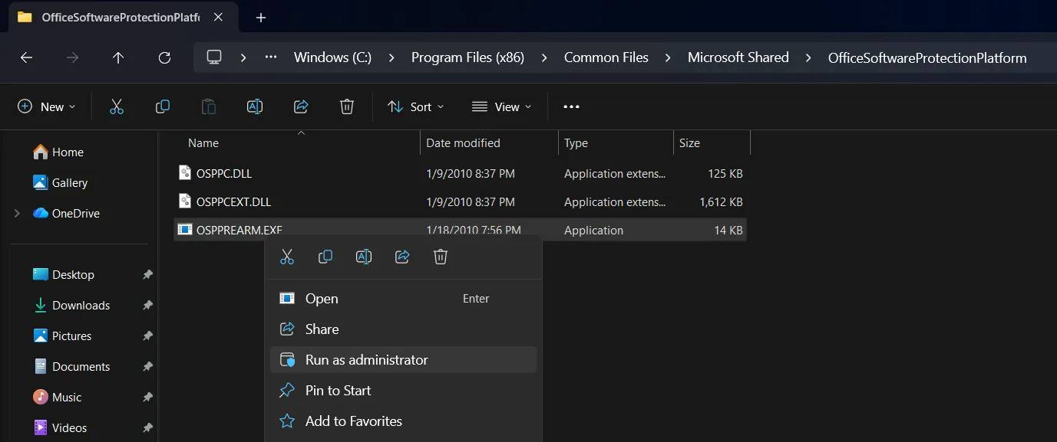Go to Common Files in the breadcrumb
Screen dimensions: 1057x442
(606, 57)
